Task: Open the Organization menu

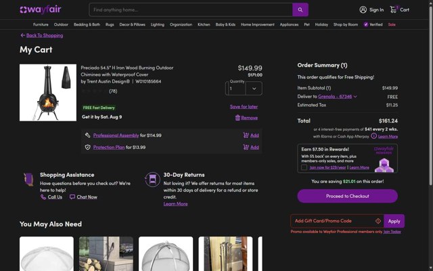Action: pos(181,24)
